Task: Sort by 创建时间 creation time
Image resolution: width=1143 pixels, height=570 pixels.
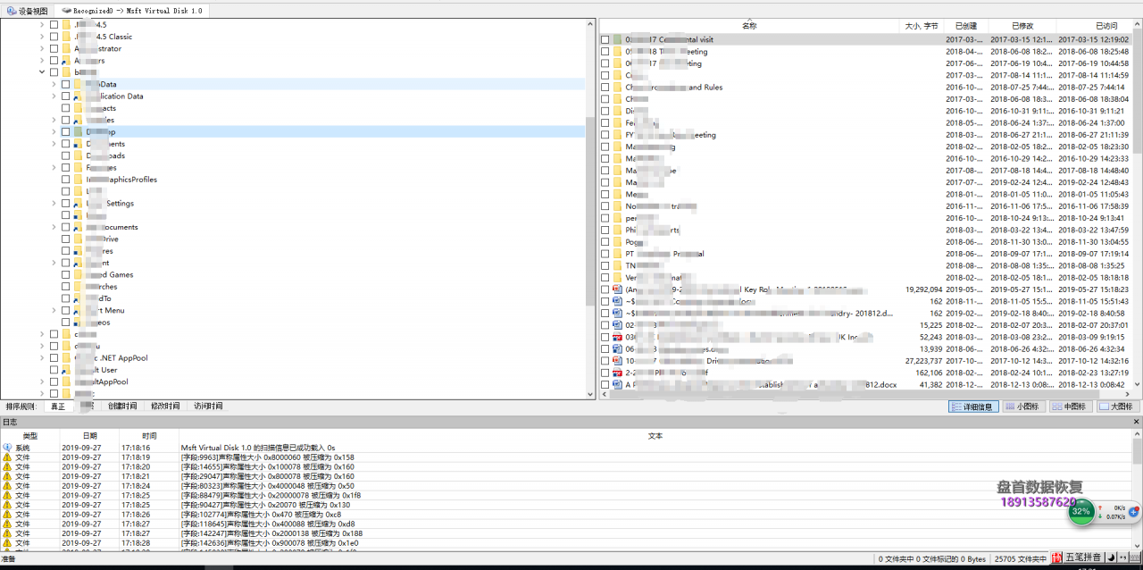Action: point(122,407)
